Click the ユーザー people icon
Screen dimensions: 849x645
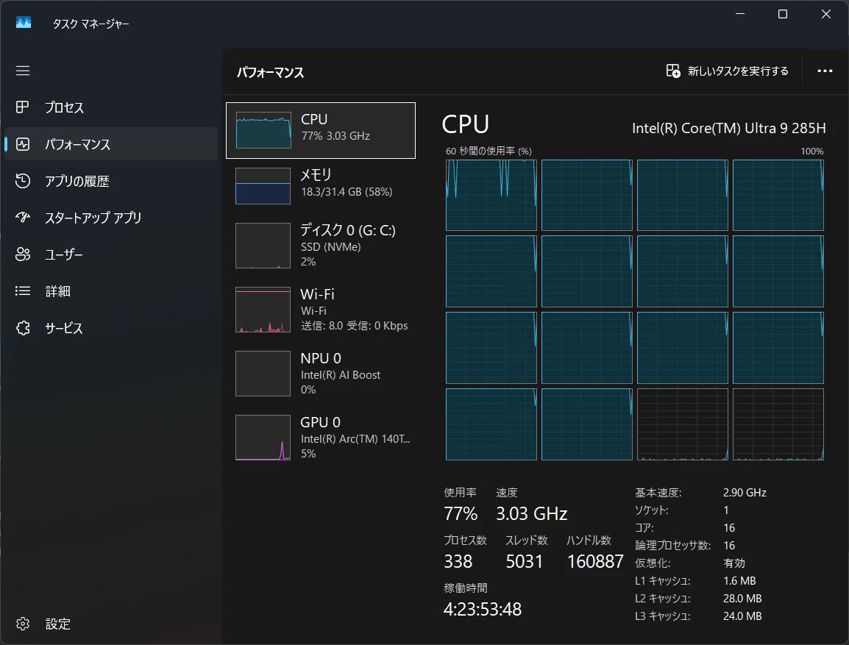pos(23,254)
